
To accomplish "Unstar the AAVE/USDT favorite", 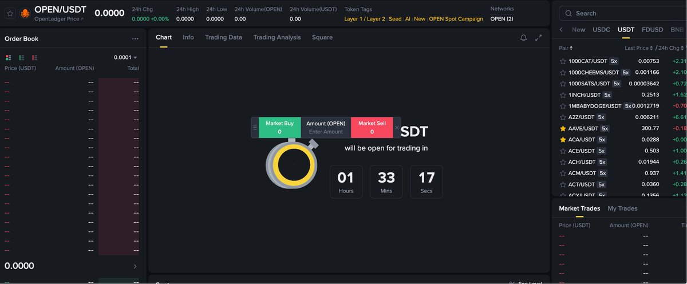I will tap(563, 128).
